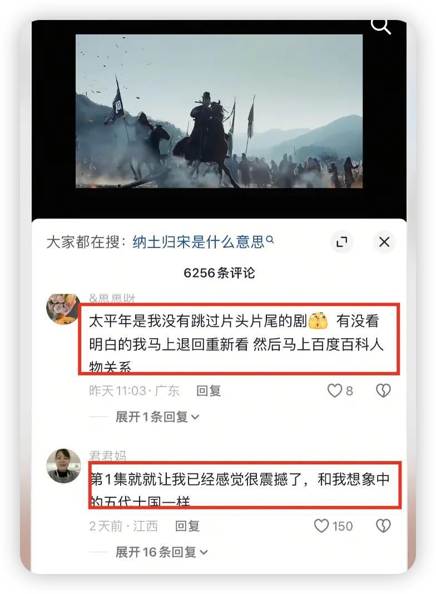Viewport: 436px width, 594px height.
Task: Open username 君君妈 profile link
Action: point(107,456)
